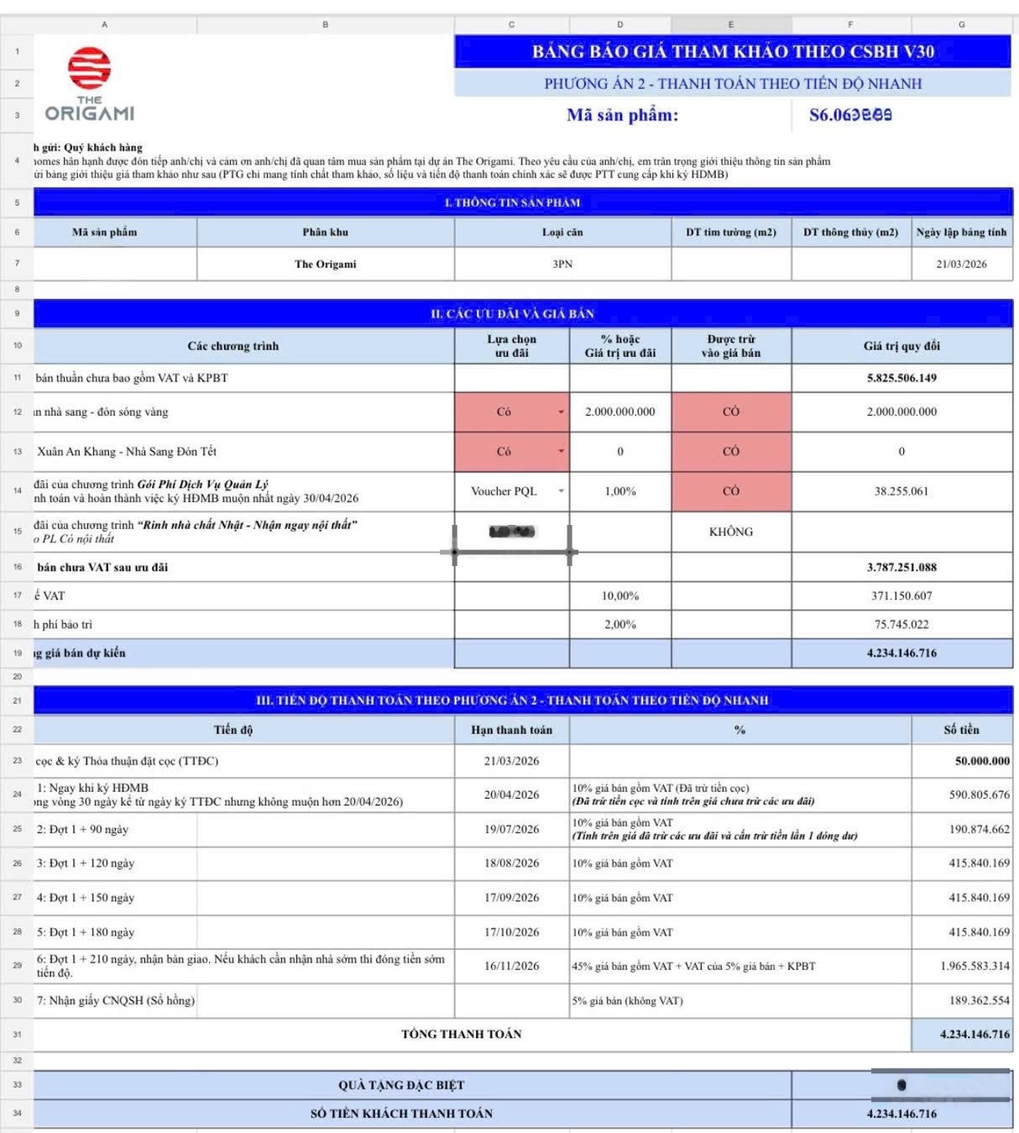Click 'DT thông thủy (m2)' column heading
Image resolution: width=1019 pixels, height=1133 pixels.
(x=850, y=233)
